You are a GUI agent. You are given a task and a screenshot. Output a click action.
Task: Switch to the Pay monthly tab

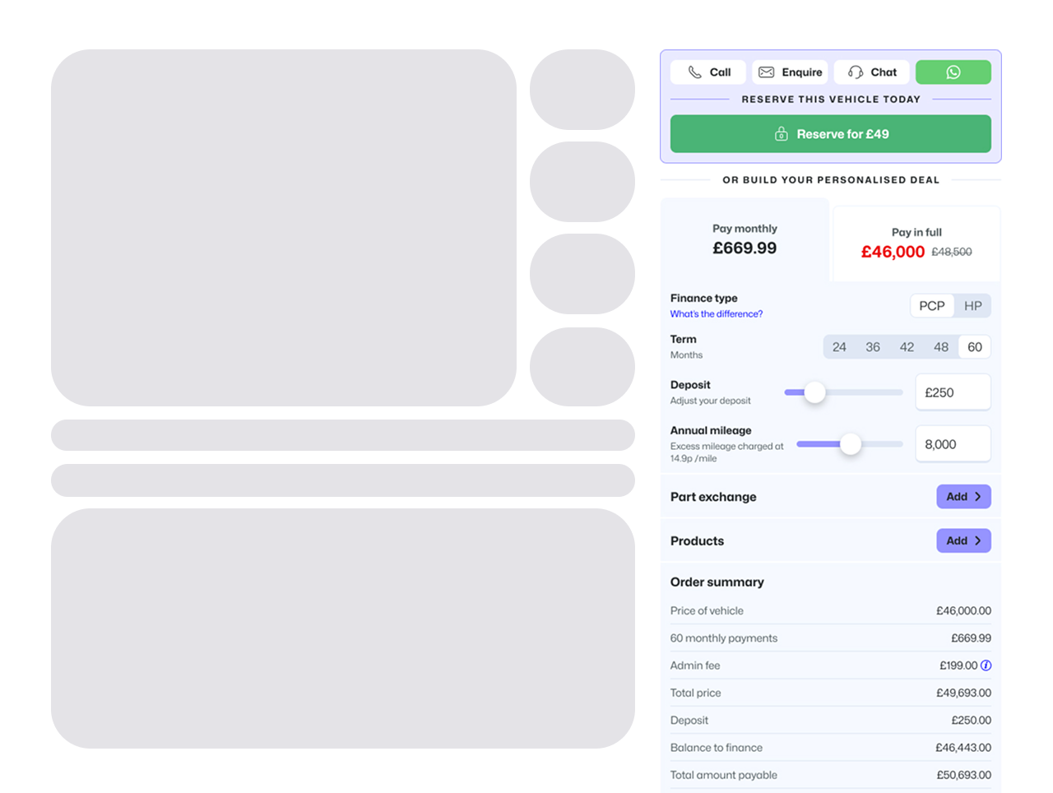745,239
